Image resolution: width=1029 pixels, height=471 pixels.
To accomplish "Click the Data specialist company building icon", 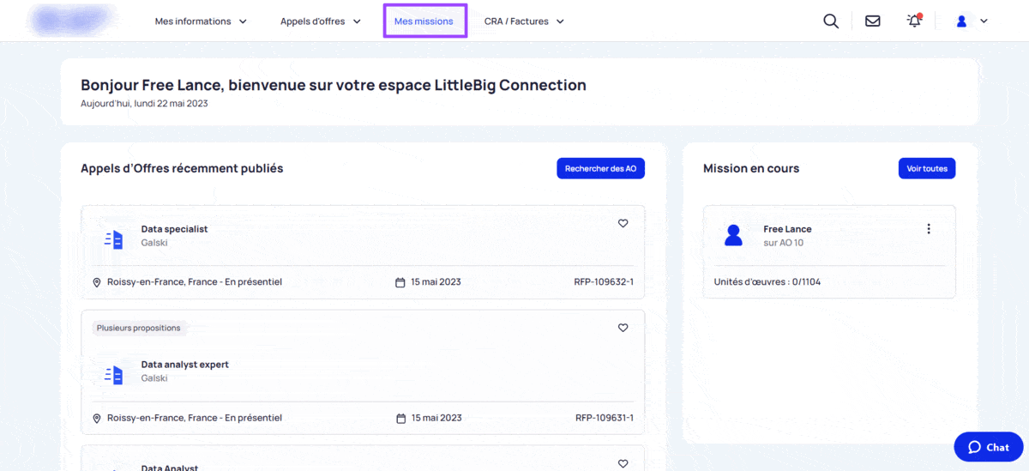I will point(113,239).
